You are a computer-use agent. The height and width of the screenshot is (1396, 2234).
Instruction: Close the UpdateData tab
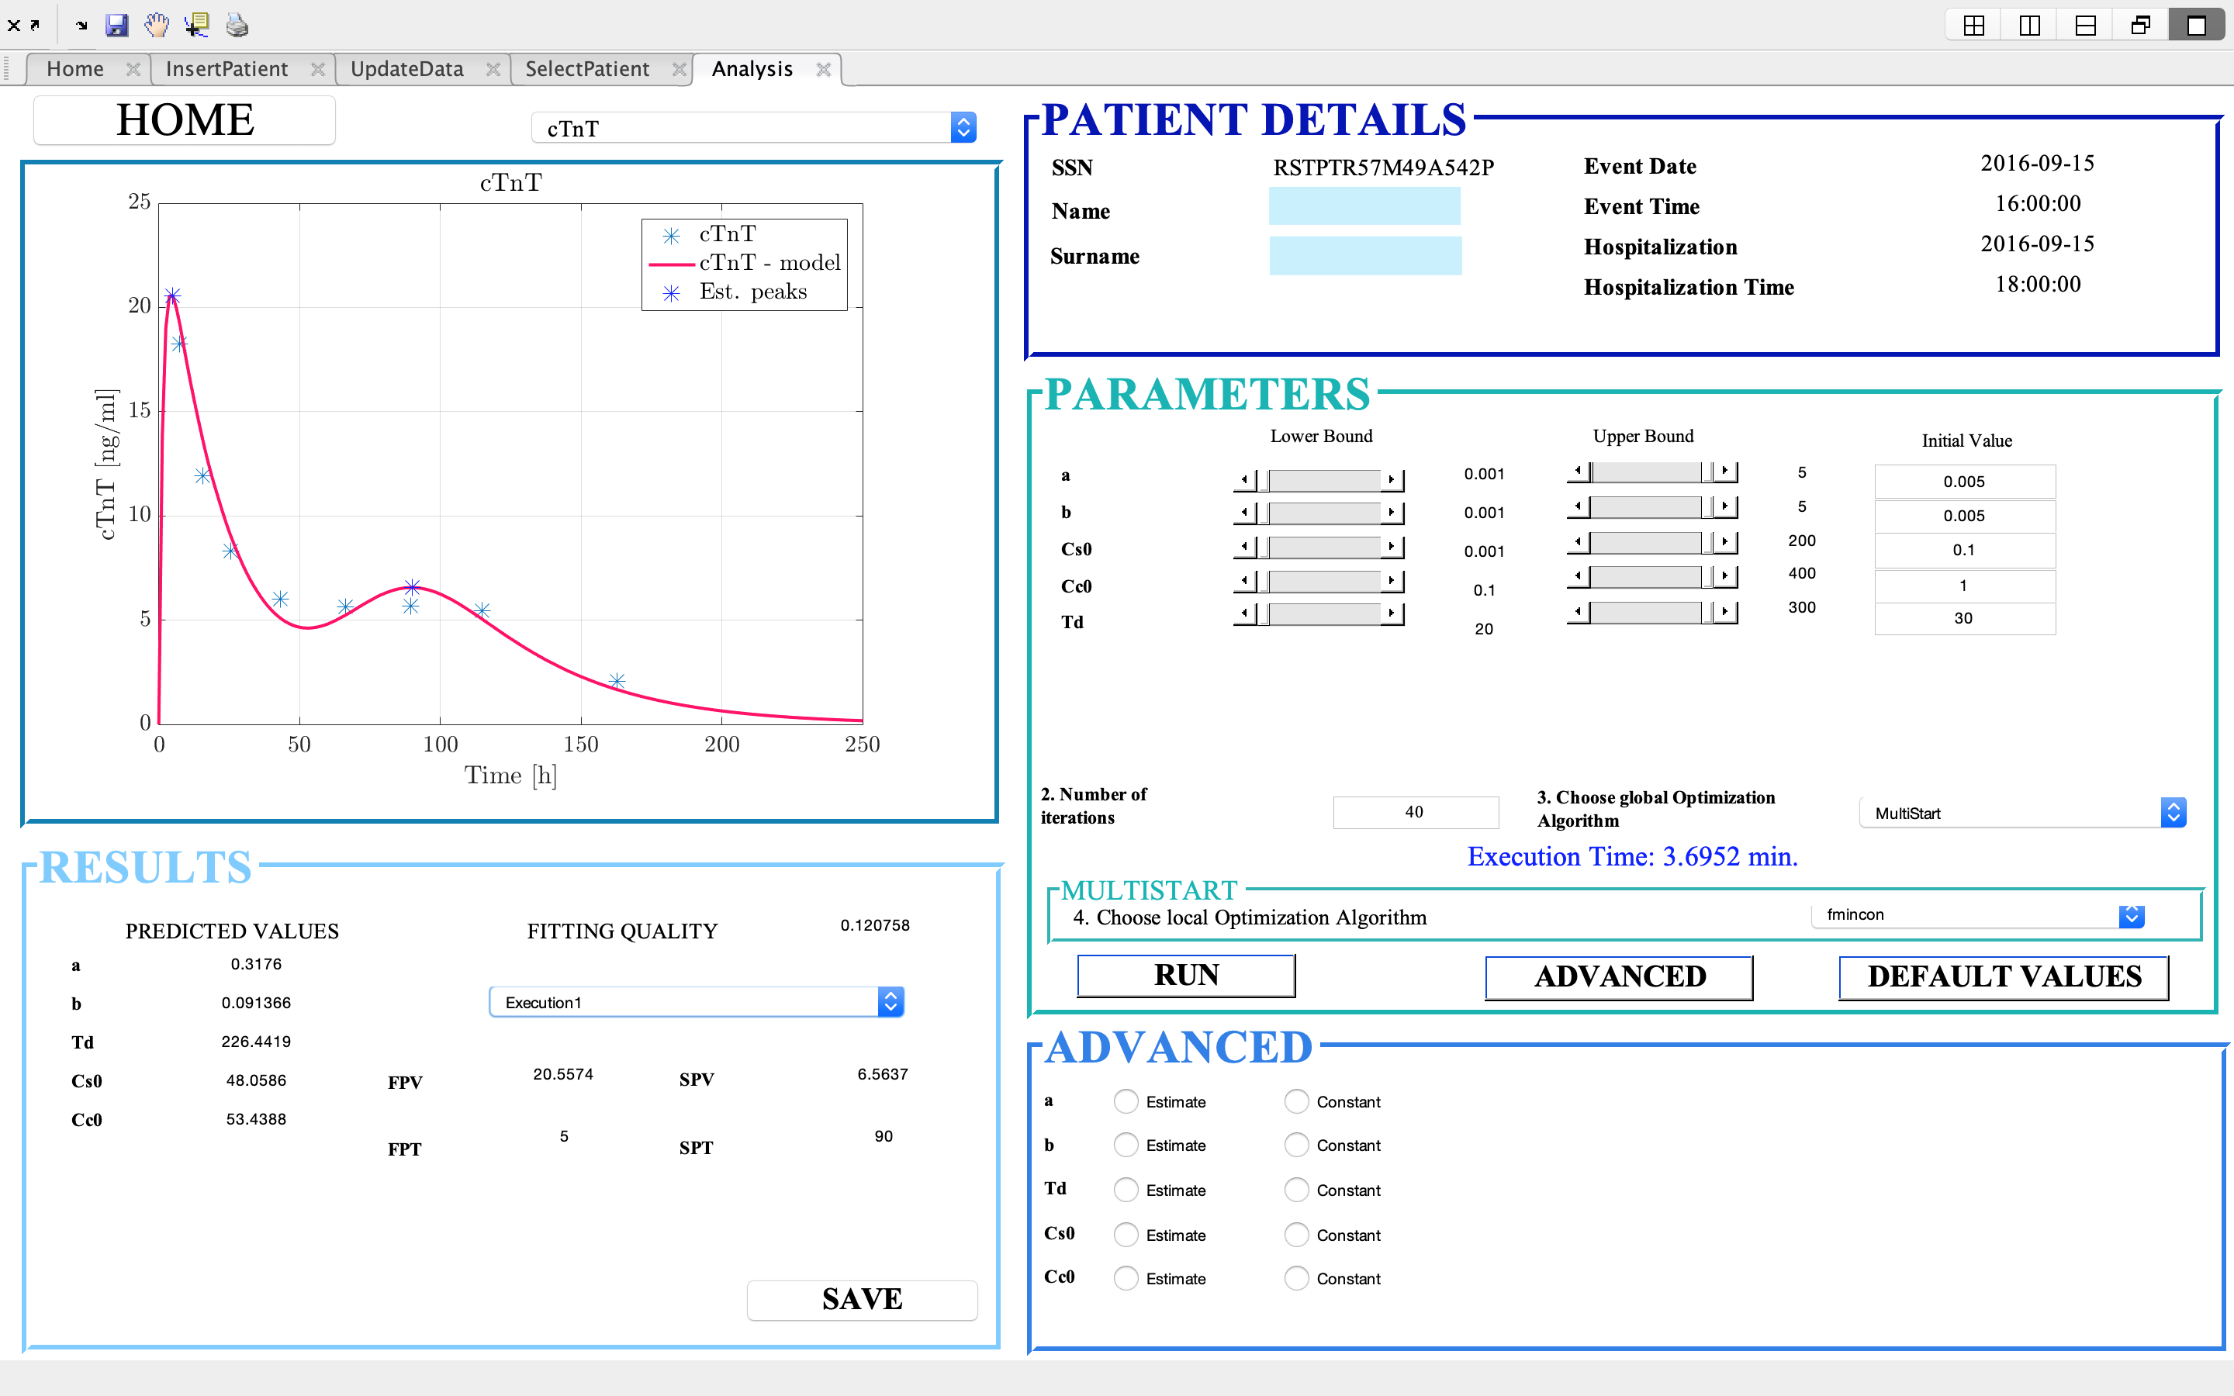493,69
